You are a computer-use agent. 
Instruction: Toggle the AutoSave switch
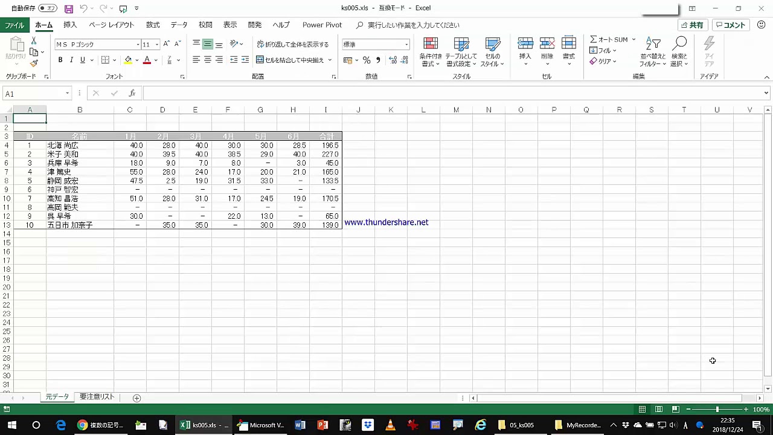click(48, 8)
